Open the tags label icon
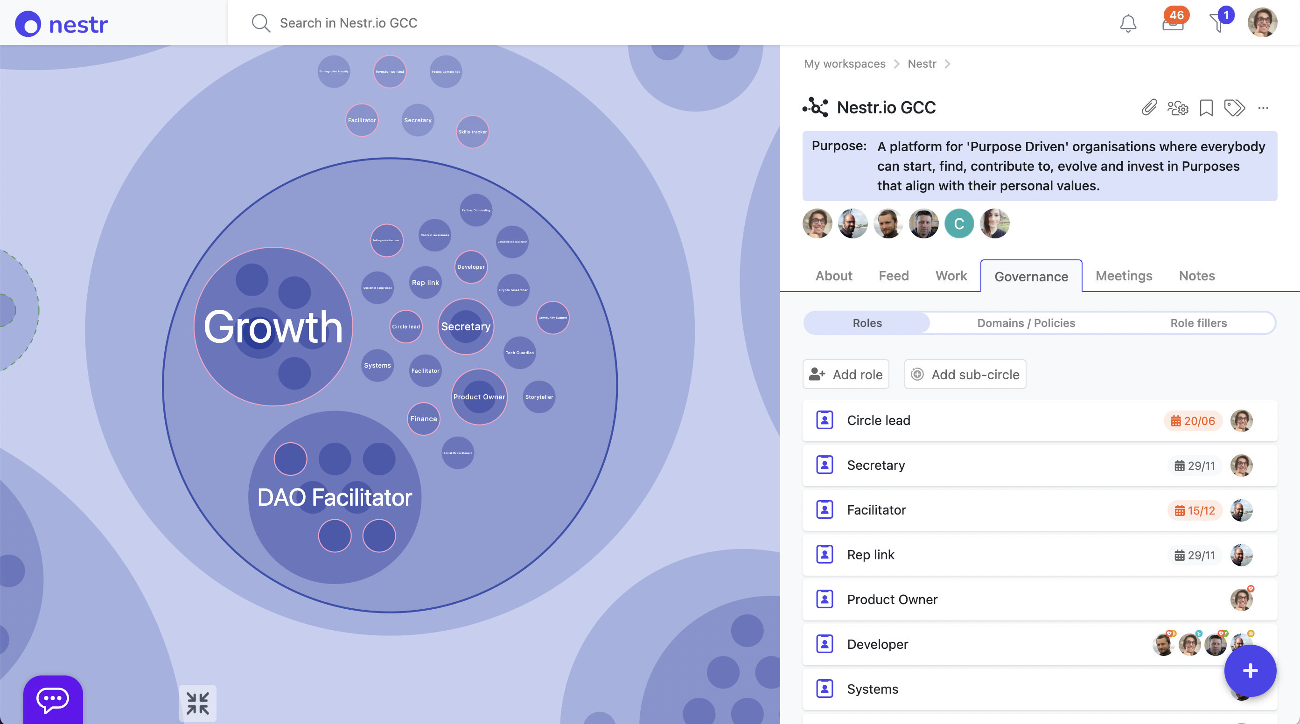The image size is (1300, 724). tap(1234, 107)
